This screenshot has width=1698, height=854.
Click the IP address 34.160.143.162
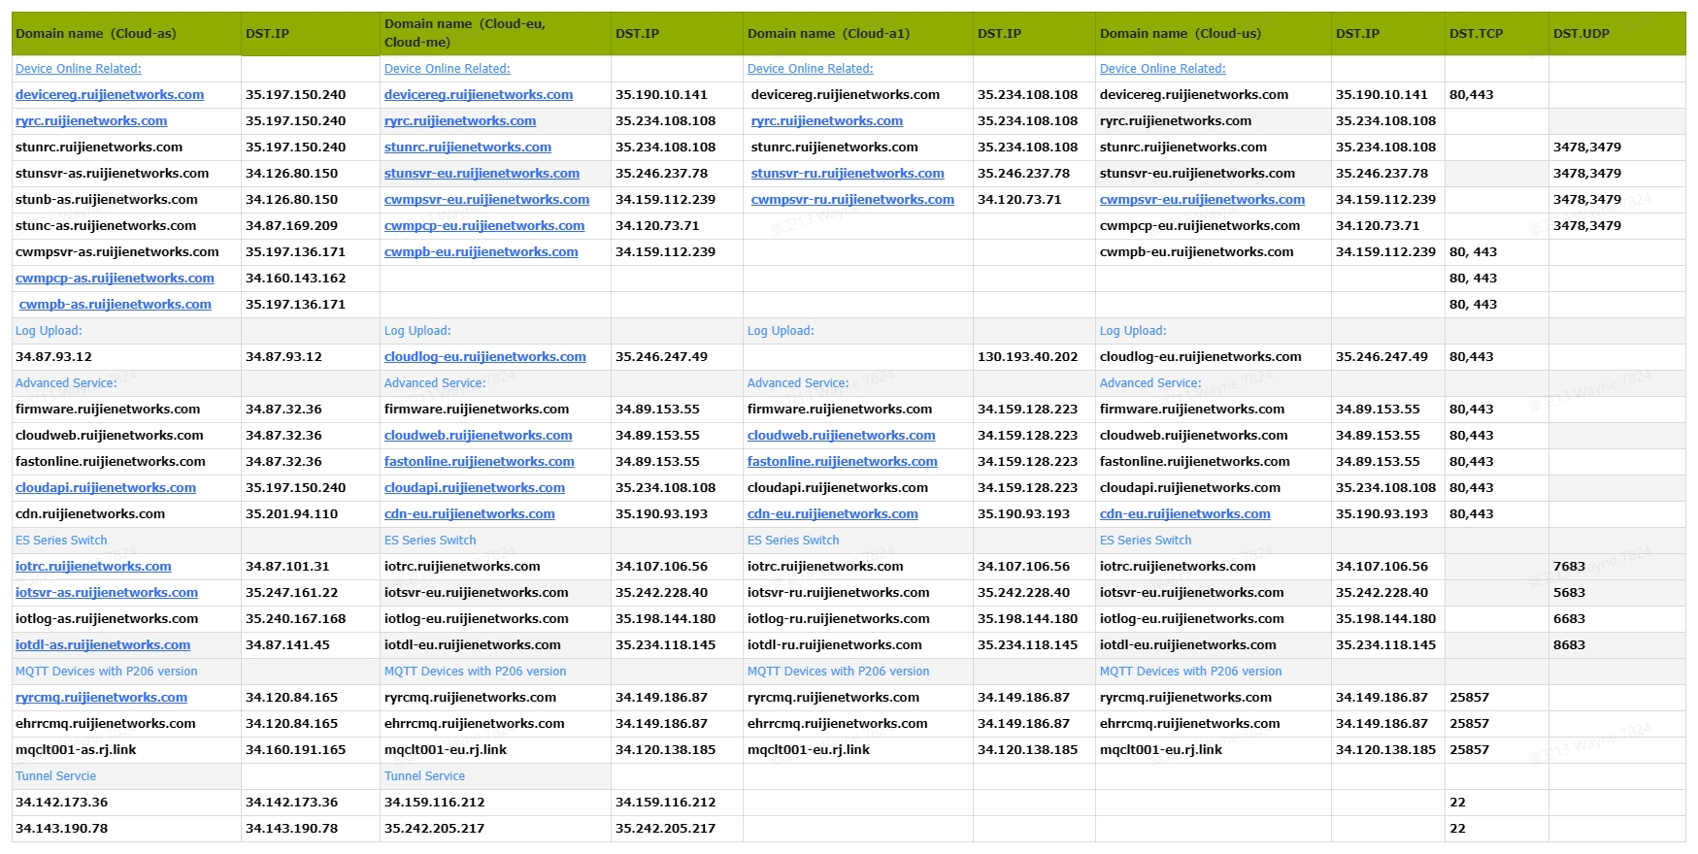point(296,279)
